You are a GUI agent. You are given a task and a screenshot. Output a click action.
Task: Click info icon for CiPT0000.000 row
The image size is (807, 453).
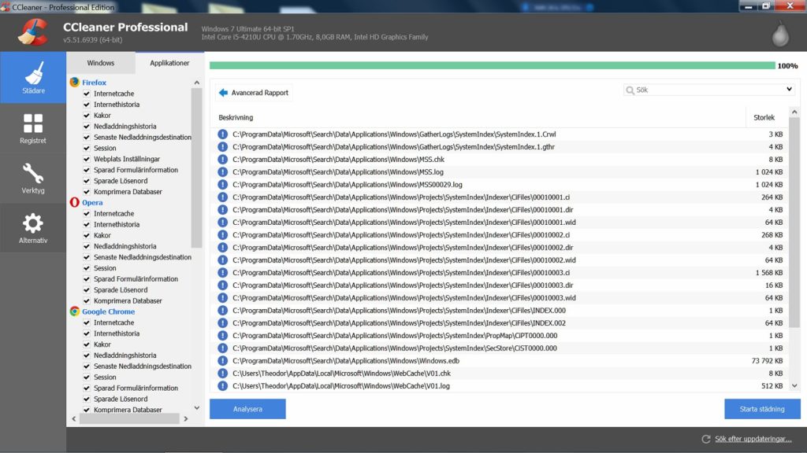[x=222, y=335]
